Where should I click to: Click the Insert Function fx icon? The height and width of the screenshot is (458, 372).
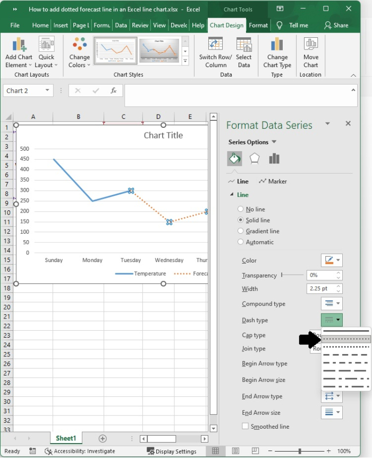(113, 91)
